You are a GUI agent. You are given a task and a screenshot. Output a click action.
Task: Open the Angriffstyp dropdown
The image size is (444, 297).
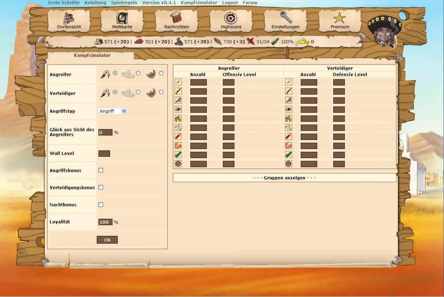(113, 111)
